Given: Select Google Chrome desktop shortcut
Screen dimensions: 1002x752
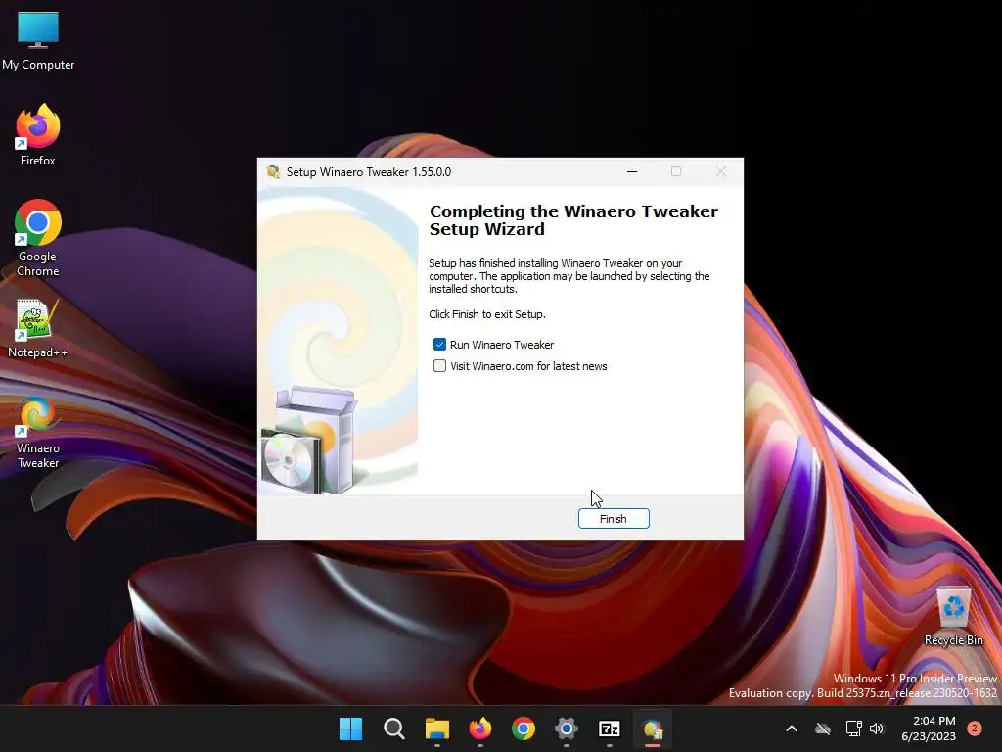Looking at the screenshot, I should coord(38,238).
